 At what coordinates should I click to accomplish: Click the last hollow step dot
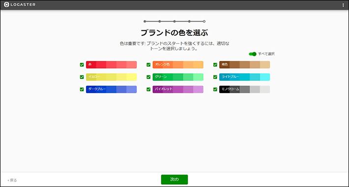point(204,22)
